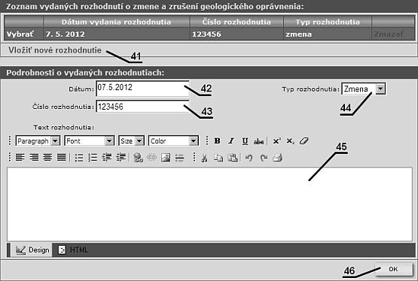Click the OK button
The height and width of the screenshot is (281, 418).
[x=393, y=269]
